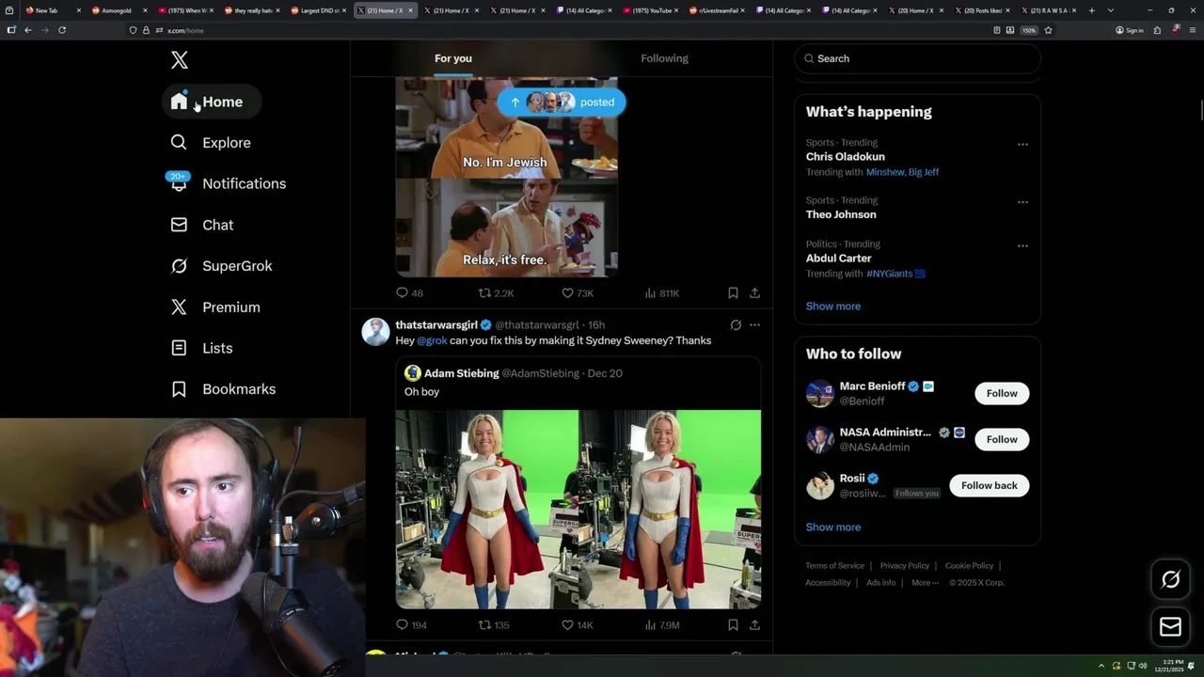Share the Seinfeld meme post

coord(754,293)
